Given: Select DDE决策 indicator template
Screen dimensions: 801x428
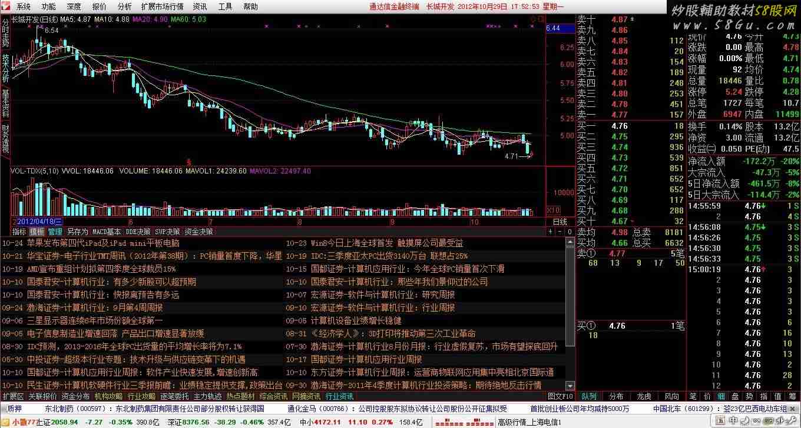Looking at the screenshot, I should [138, 232].
